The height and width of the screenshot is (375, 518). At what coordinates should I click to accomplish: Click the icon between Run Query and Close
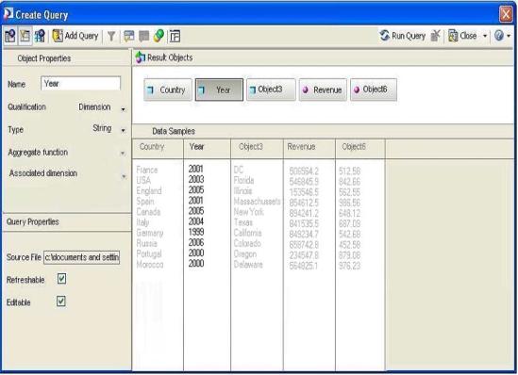tap(436, 36)
